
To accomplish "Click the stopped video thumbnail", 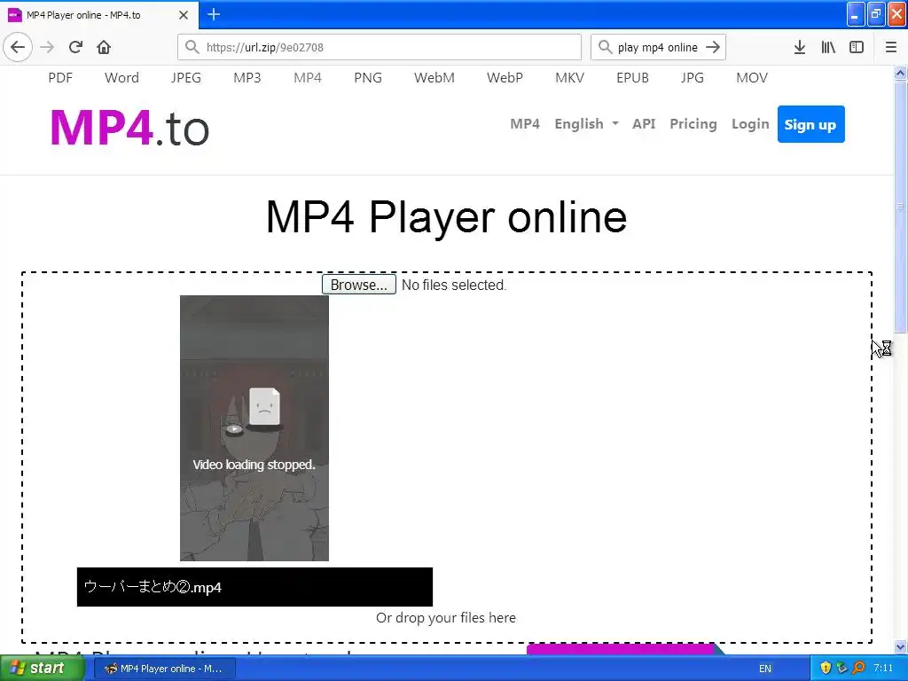I will click(254, 428).
